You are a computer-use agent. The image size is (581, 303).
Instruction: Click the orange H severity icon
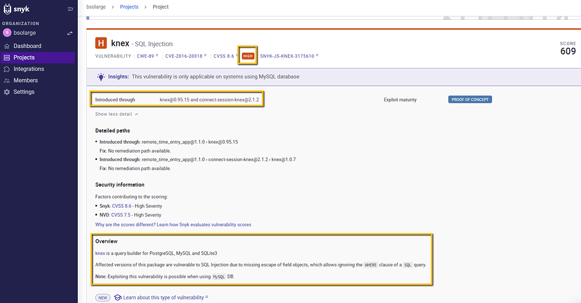[x=101, y=43]
